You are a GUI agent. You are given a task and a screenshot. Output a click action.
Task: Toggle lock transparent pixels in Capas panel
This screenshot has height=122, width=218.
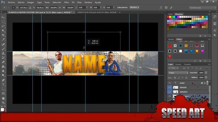point(175,78)
